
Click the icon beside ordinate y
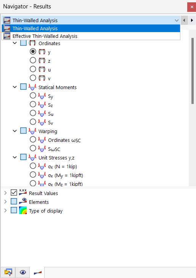point(42,52)
